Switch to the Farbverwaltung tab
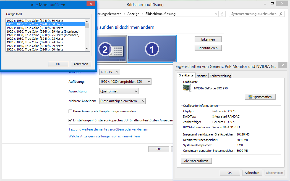 pos(220,76)
